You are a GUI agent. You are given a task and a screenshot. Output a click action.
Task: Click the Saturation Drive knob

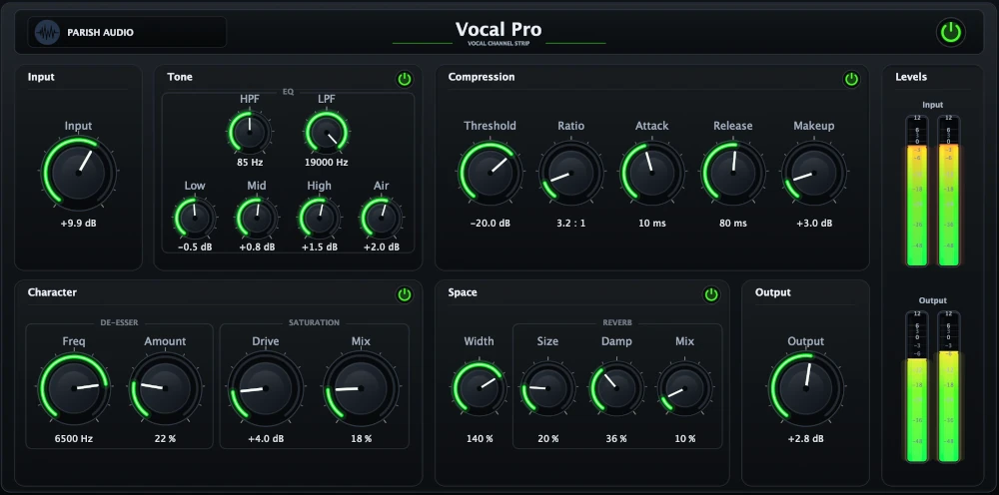click(265, 388)
